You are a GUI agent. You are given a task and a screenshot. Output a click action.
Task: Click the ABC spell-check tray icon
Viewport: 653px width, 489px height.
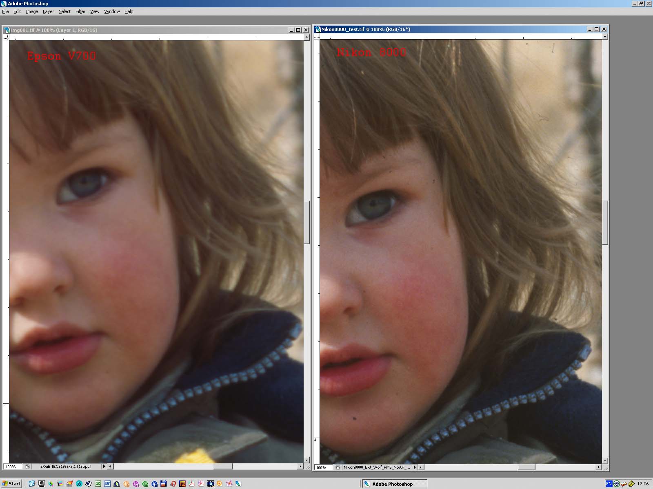617,484
